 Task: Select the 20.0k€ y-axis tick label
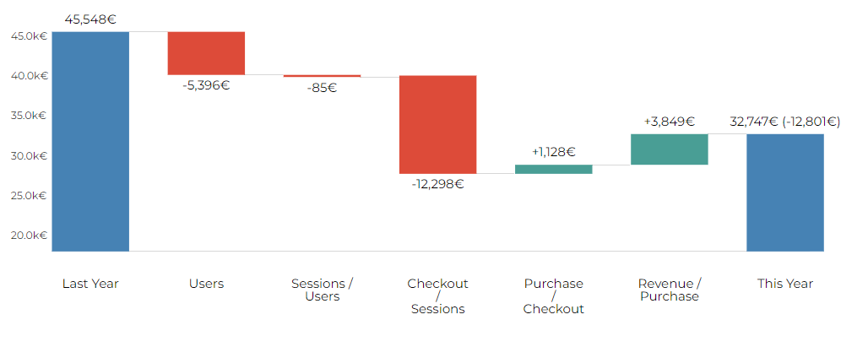[29, 236]
